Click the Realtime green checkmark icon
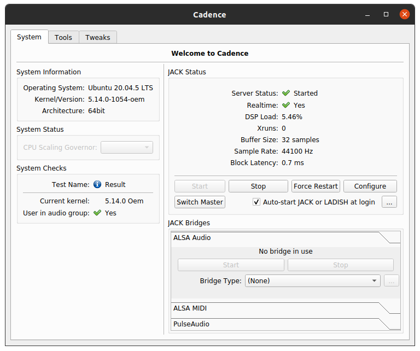 [x=286, y=105]
